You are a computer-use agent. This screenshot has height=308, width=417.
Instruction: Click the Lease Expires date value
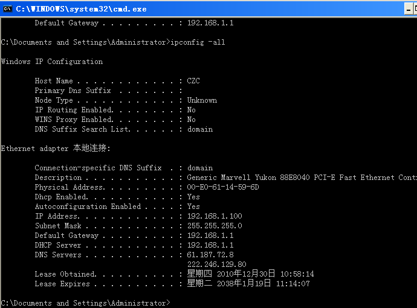(x=248, y=284)
